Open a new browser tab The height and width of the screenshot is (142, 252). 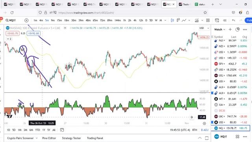pyautogui.click(x=213, y=4)
